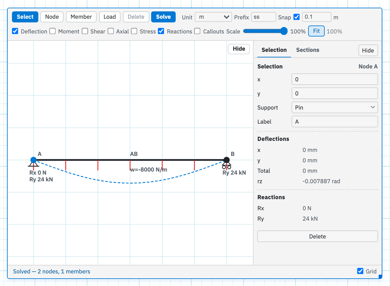Screen dimensions: 390x286
Task: Click the resize handle at window corner
Action: [x=380, y=277]
